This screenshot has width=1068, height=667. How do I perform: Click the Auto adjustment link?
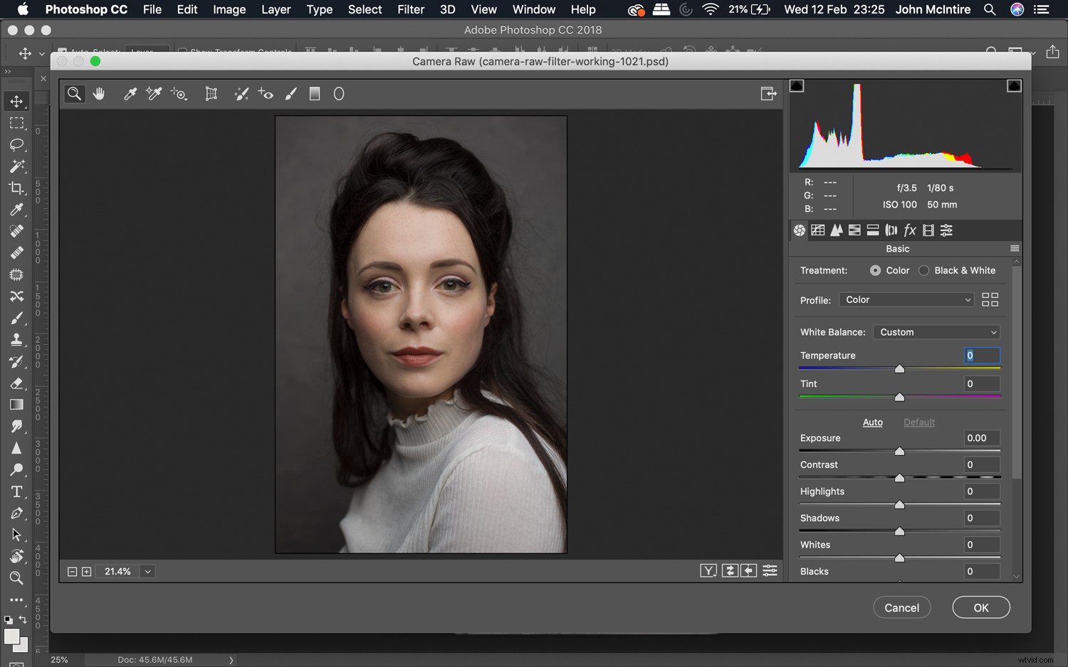[x=873, y=422]
